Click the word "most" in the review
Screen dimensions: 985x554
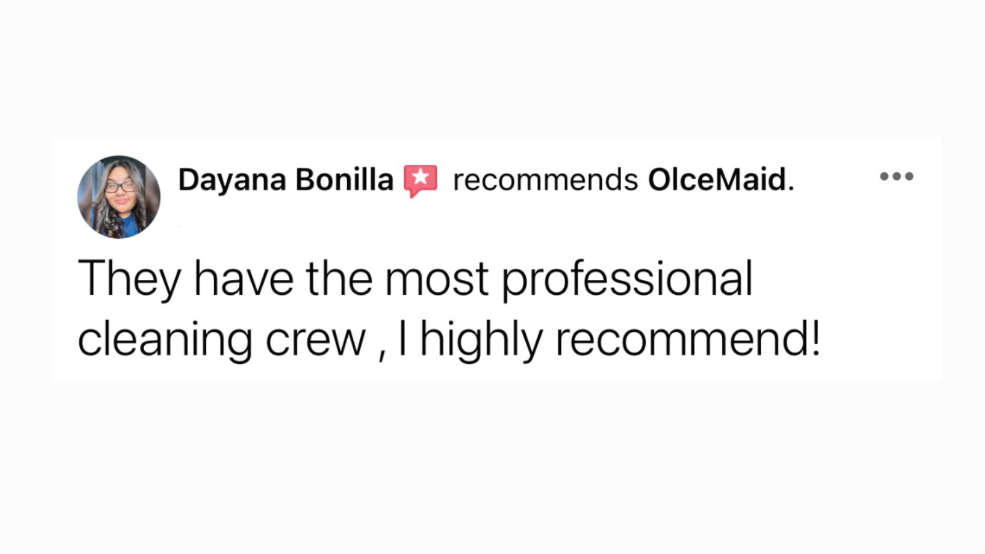point(436,279)
